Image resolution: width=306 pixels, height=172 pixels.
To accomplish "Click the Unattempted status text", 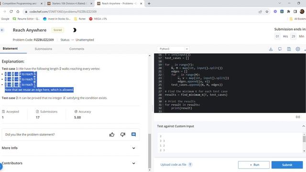I will 85,40.
